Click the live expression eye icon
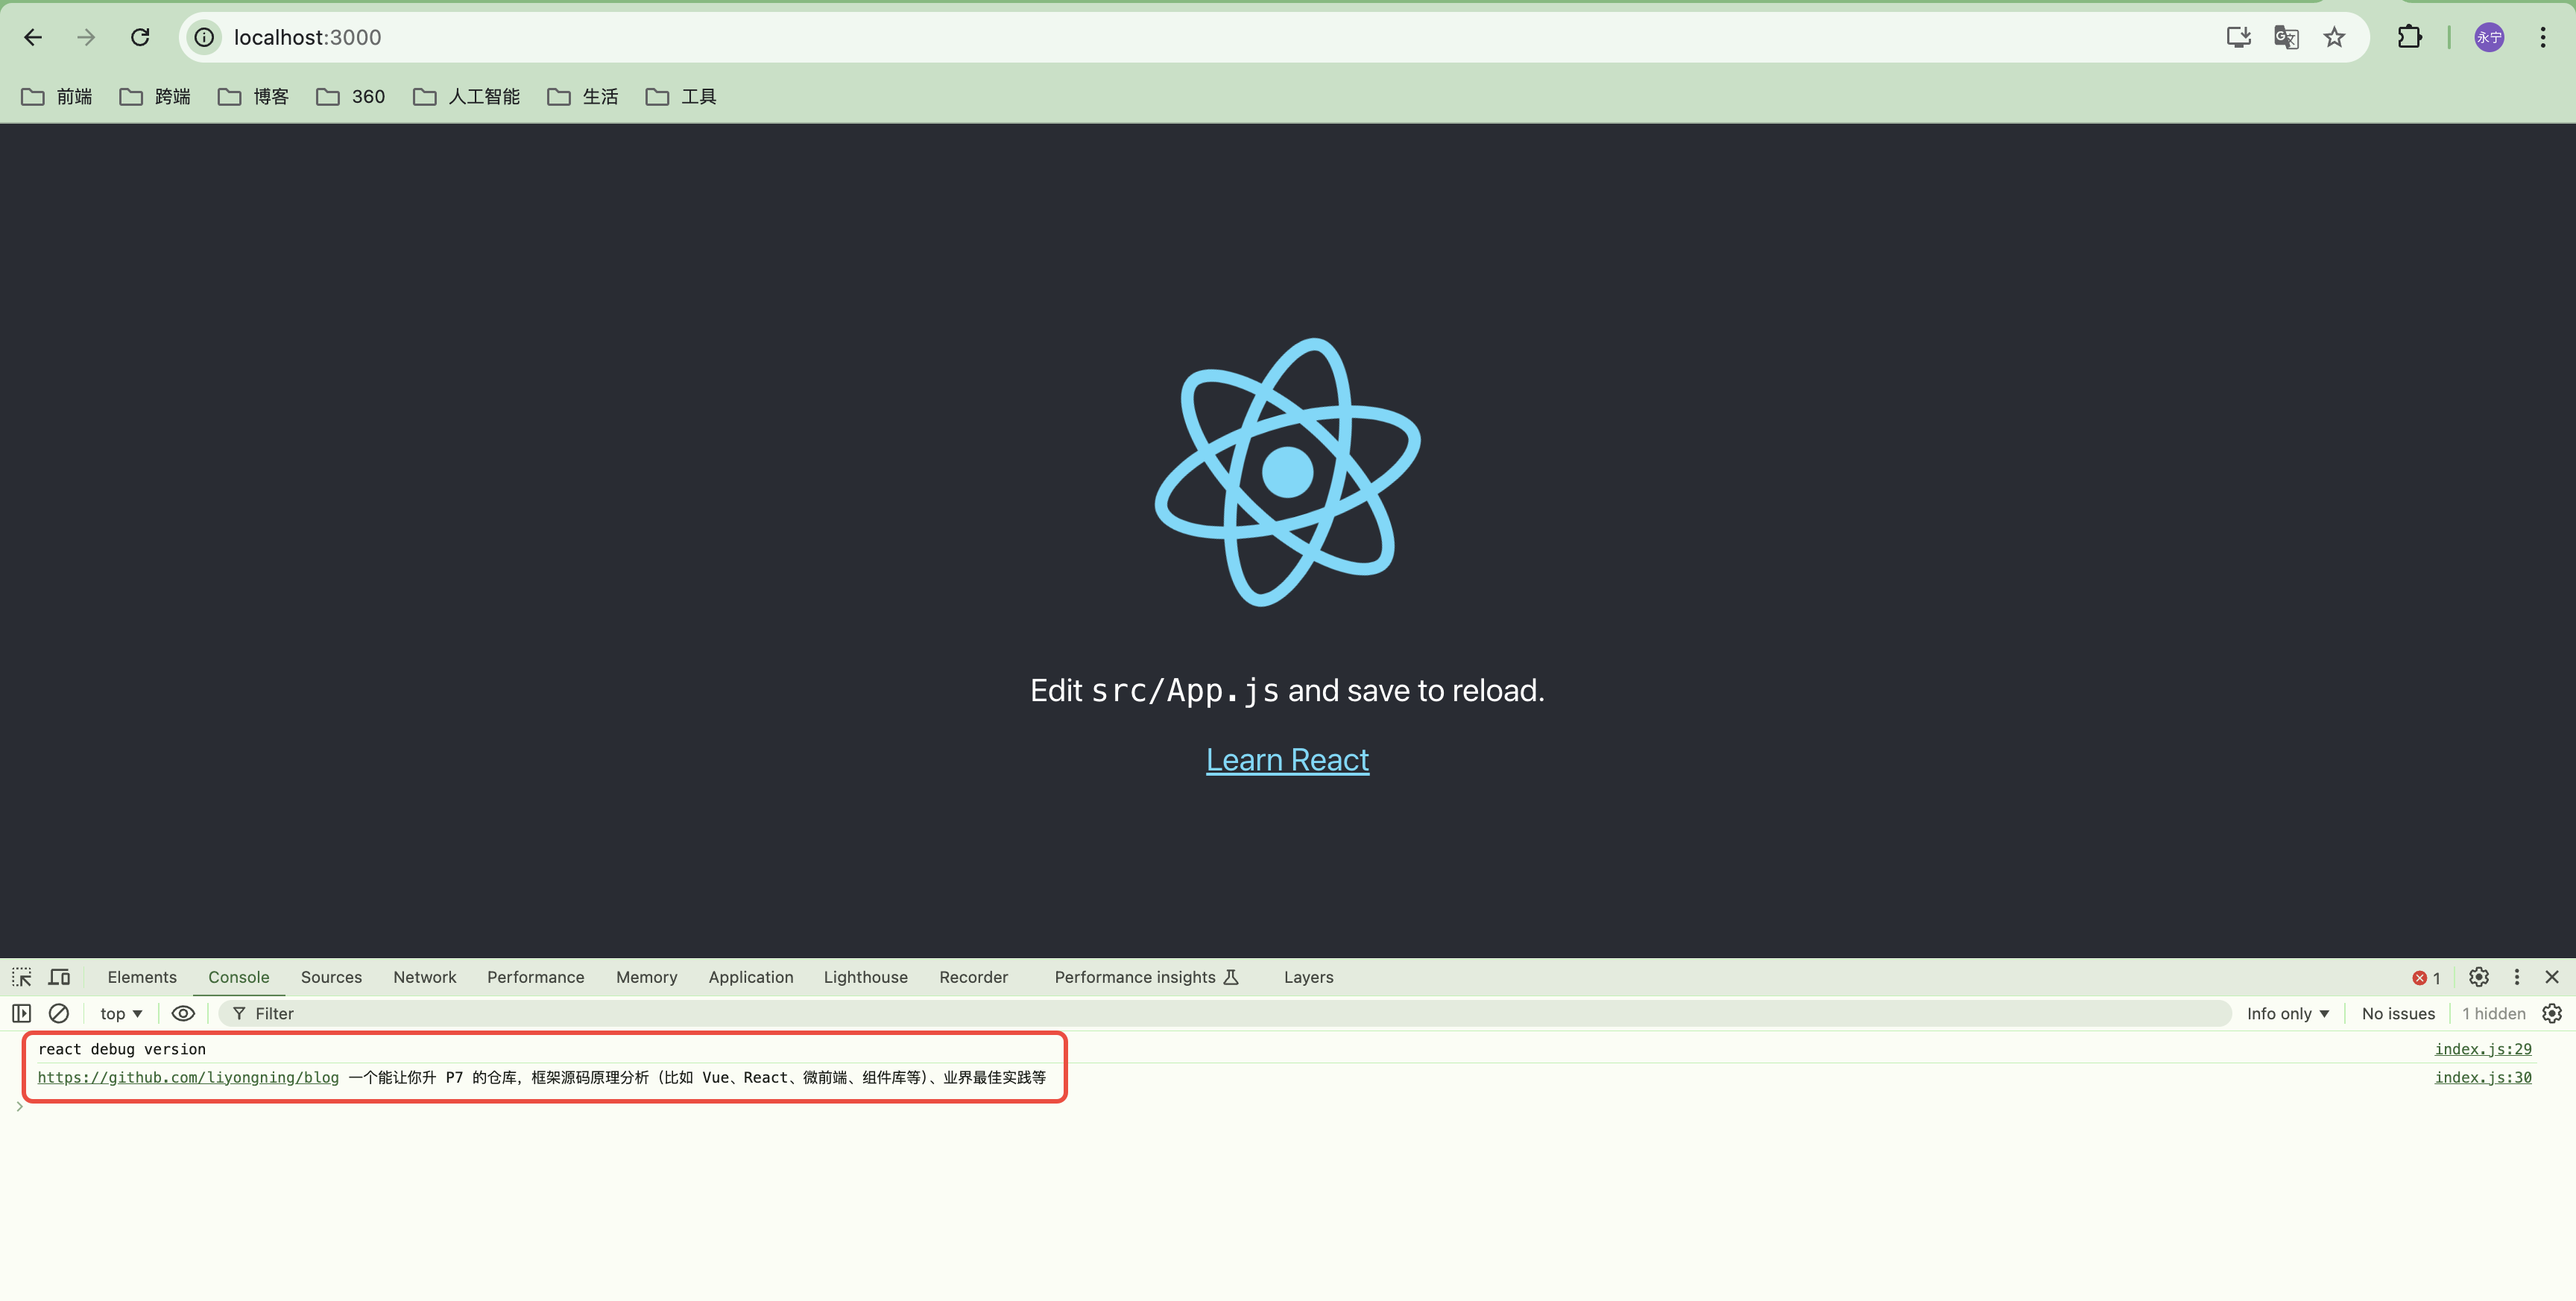2576x1301 pixels. click(x=183, y=1013)
